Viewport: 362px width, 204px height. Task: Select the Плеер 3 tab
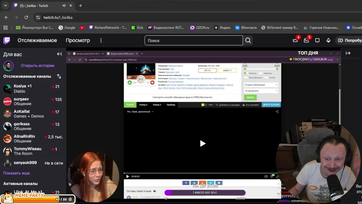[x=157, y=105]
